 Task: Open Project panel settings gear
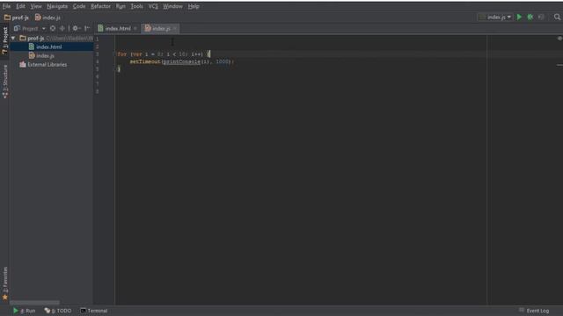click(x=76, y=28)
